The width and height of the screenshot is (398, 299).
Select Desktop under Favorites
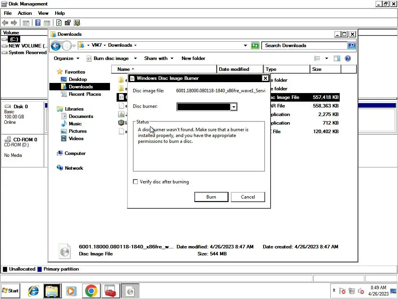(x=78, y=79)
